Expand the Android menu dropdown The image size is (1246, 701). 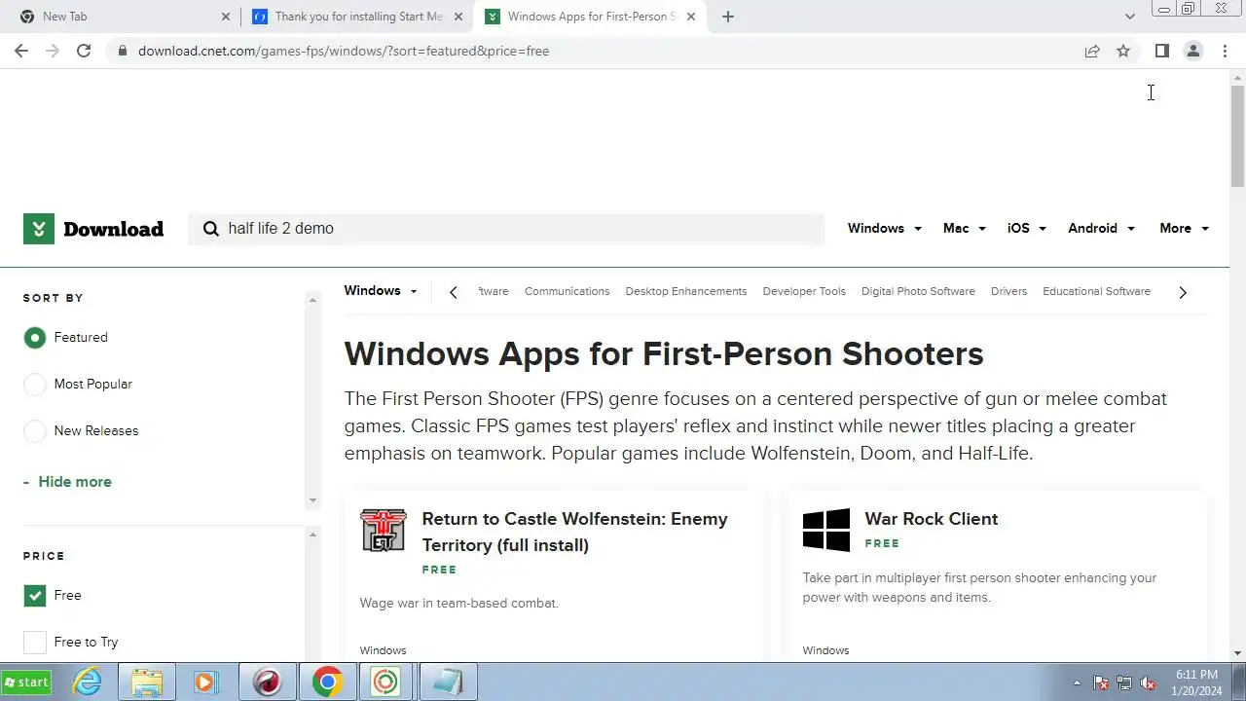(1102, 229)
